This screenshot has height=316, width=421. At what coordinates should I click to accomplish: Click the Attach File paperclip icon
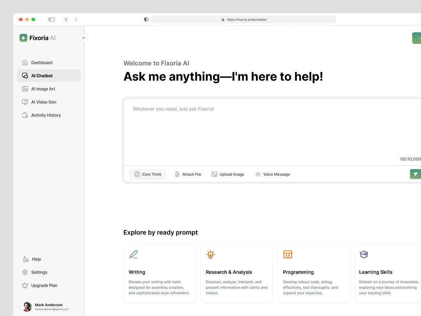[x=177, y=174]
